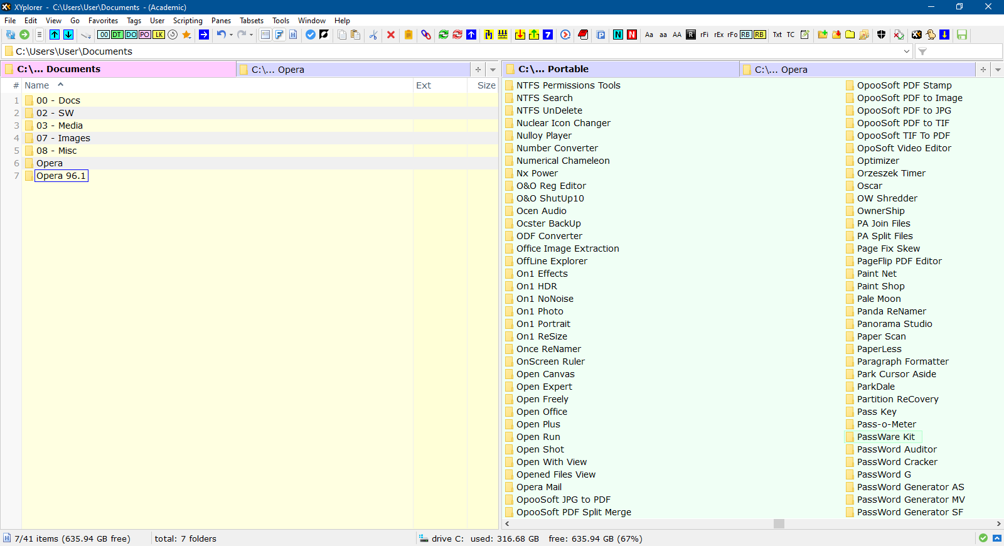The height and width of the screenshot is (546, 1004).
Task: Click the black and white shield icon
Action: point(882,35)
